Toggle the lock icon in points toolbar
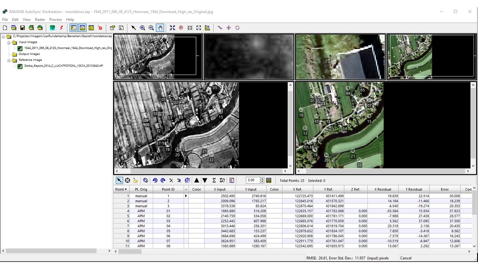Screen dimensions: 478x269 [x=135, y=180]
